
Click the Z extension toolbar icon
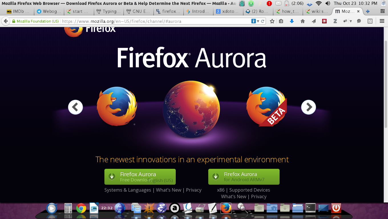335,21
